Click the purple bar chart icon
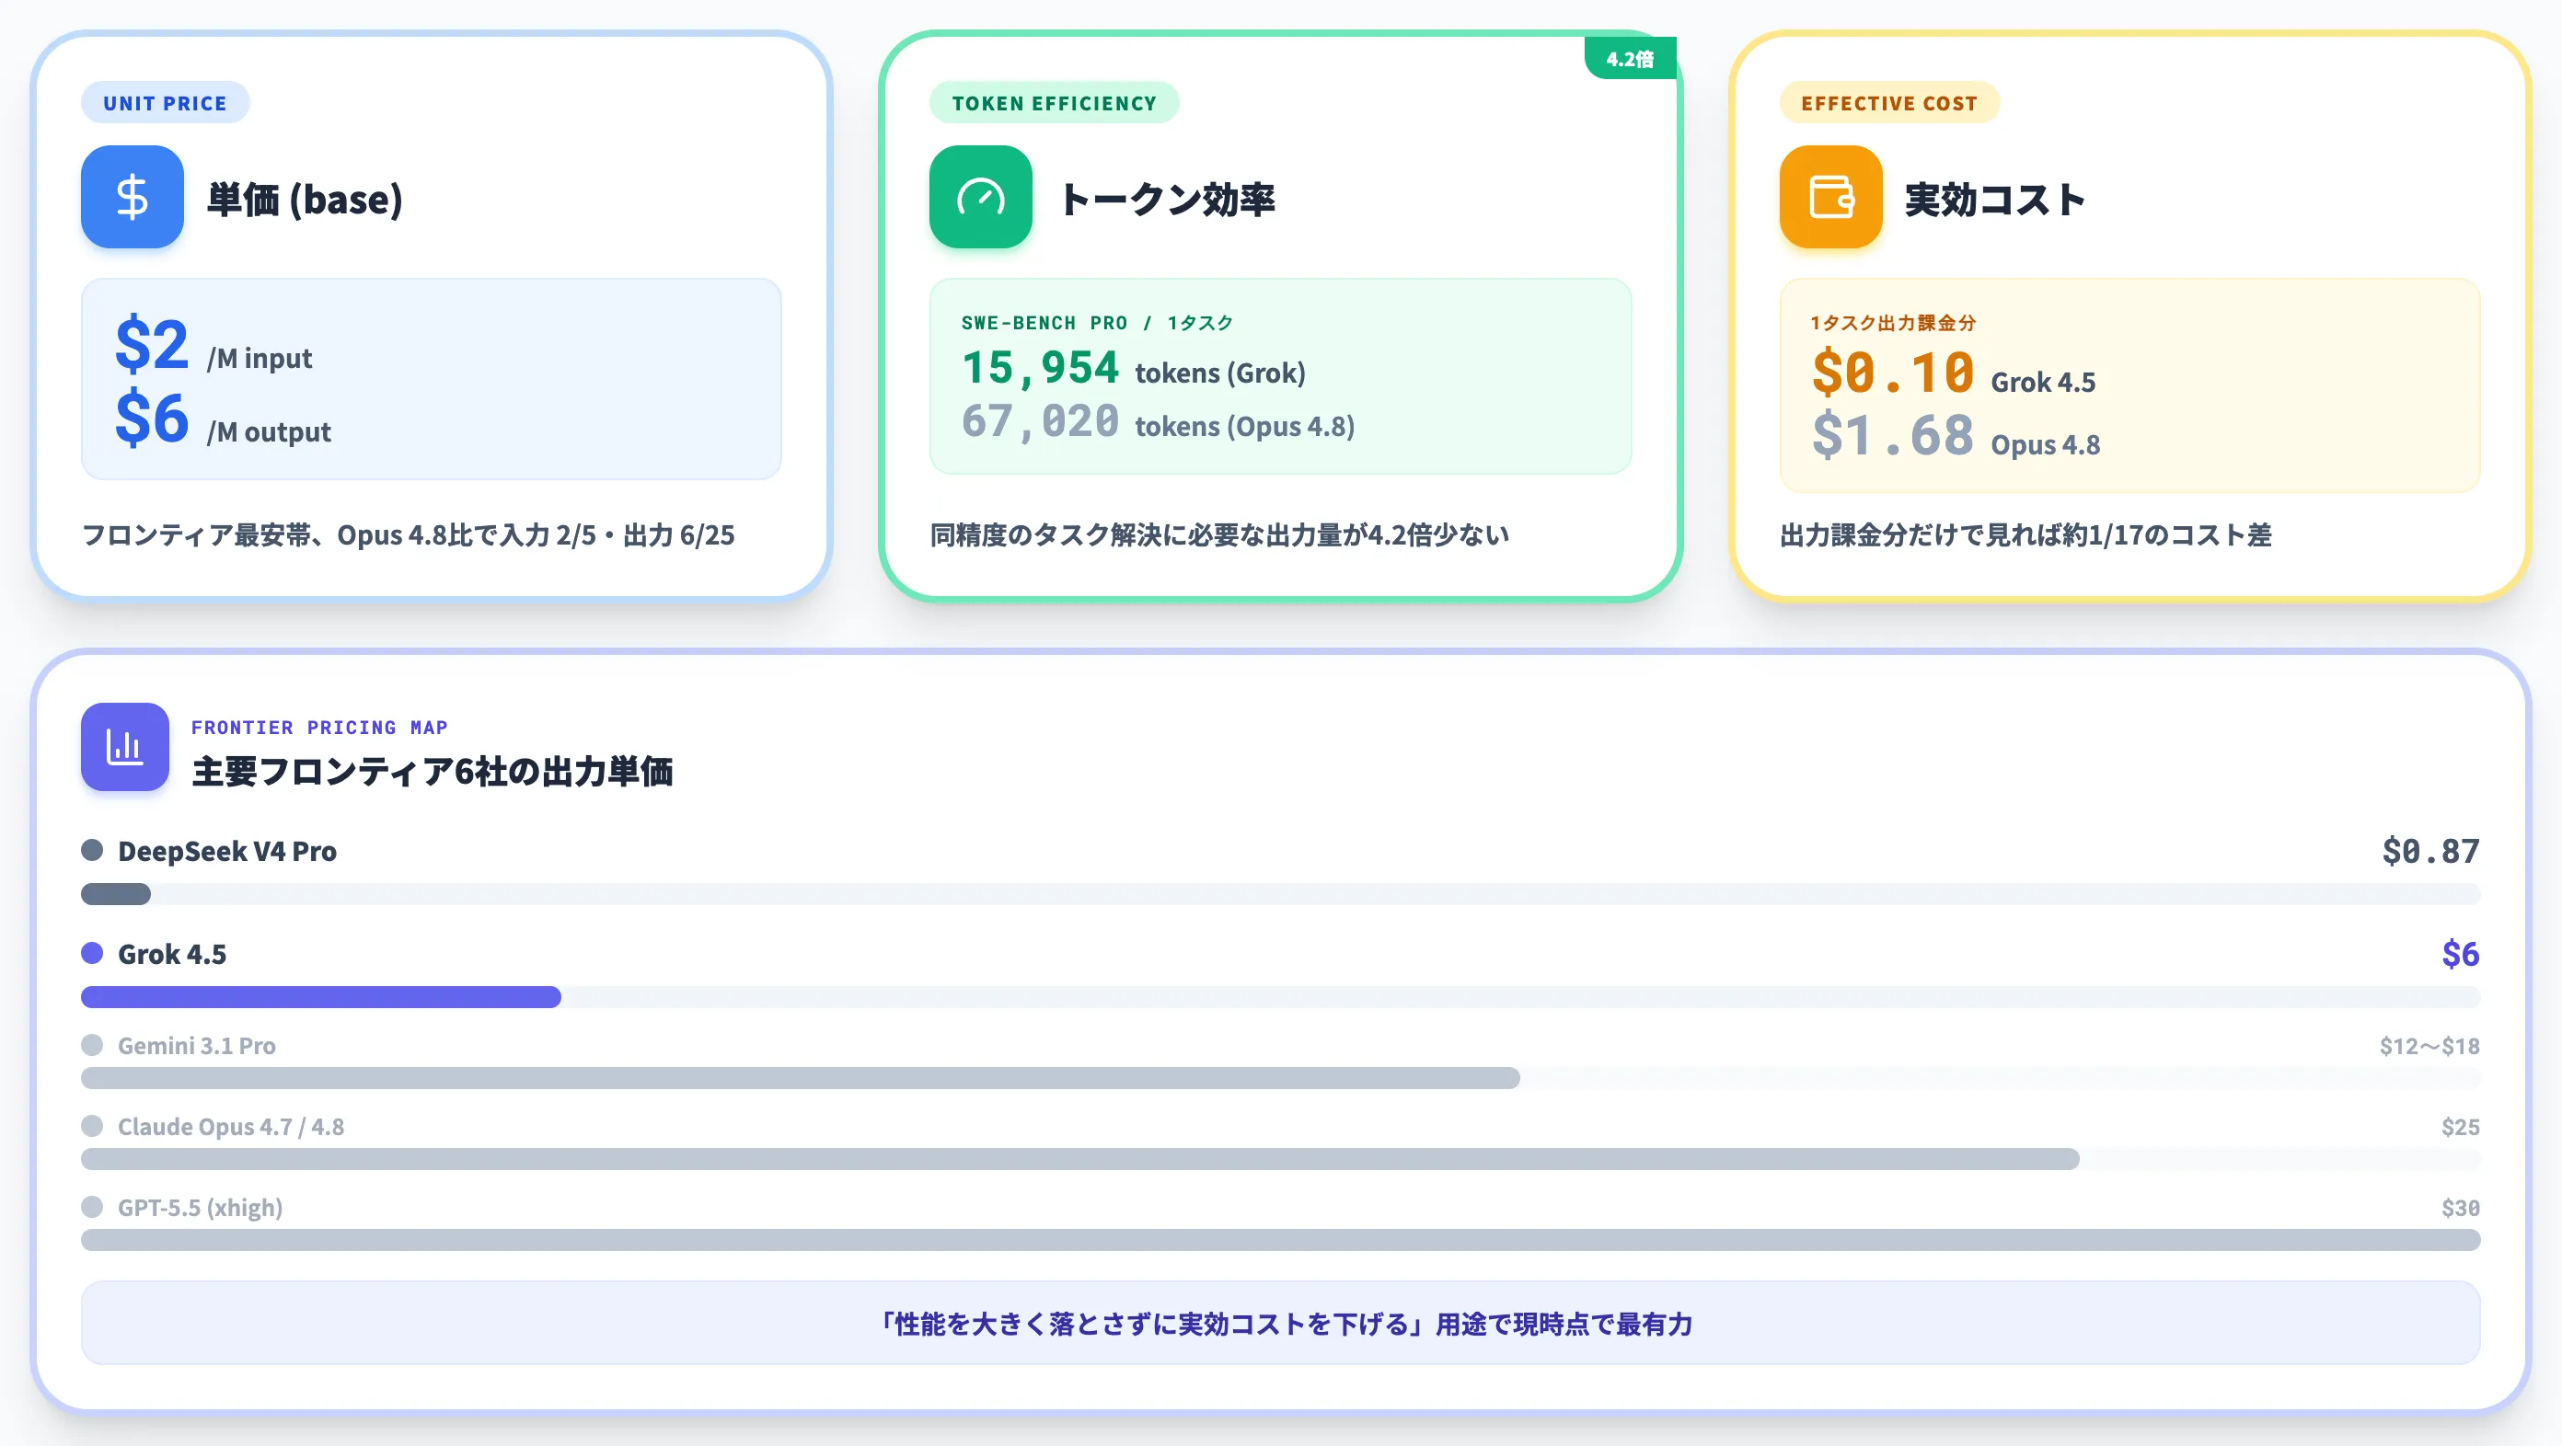The height and width of the screenshot is (1446, 2562). click(125, 746)
